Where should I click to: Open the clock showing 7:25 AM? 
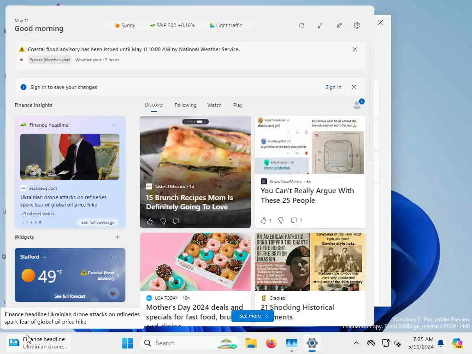(421, 343)
